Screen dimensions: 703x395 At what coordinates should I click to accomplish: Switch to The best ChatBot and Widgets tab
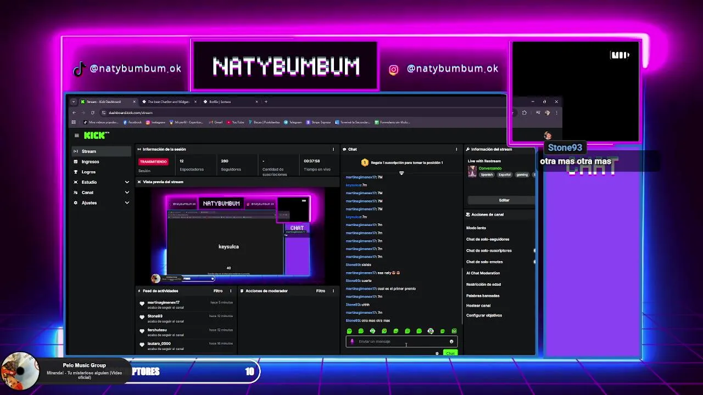coord(169,101)
